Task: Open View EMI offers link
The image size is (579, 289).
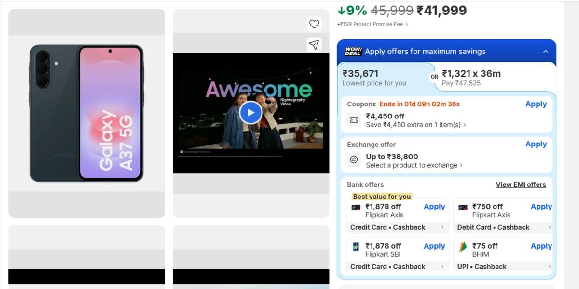Action: click(x=521, y=184)
